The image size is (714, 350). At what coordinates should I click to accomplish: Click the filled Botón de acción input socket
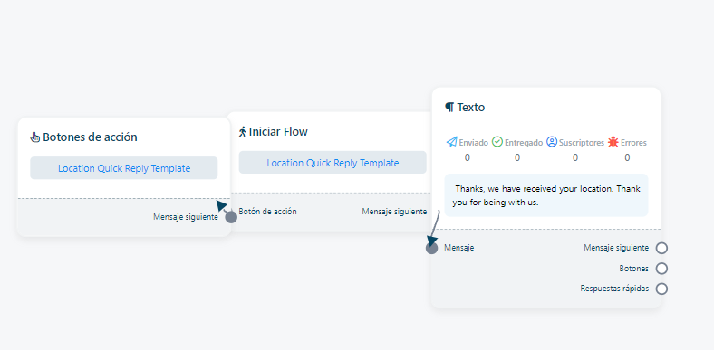click(231, 217)
